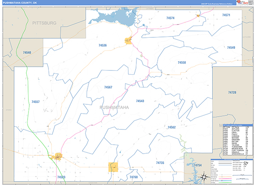Click the ANTLERS row in ZIP index
The width and height of the screenshot is (255, 185).
click(x=236, y=129)
